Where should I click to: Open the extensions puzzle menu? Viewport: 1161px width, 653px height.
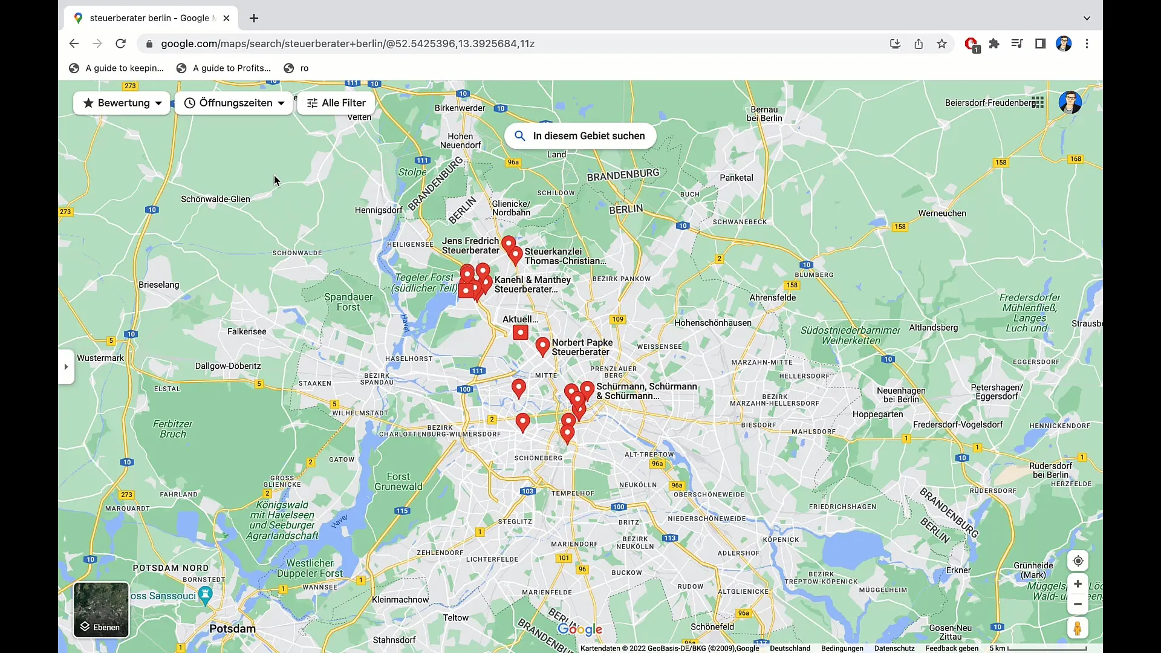(994, 44)
